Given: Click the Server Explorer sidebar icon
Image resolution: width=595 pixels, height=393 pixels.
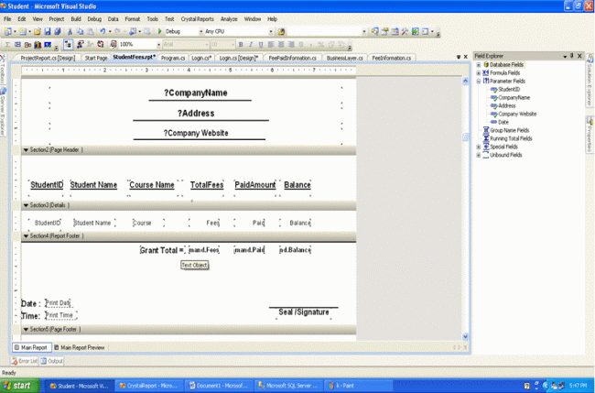Looking at the screenshot, I should coord(3,91).
